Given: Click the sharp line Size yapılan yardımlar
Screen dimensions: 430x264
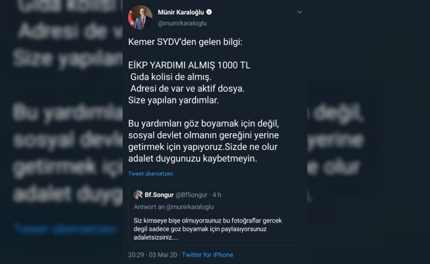Looking at the screenshot, I should 173,100.
